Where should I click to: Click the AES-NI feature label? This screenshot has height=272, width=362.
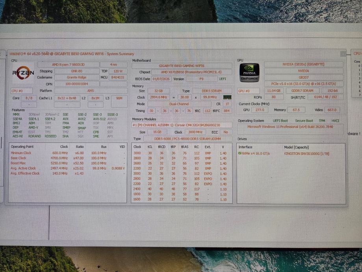[x=17, y=136]
